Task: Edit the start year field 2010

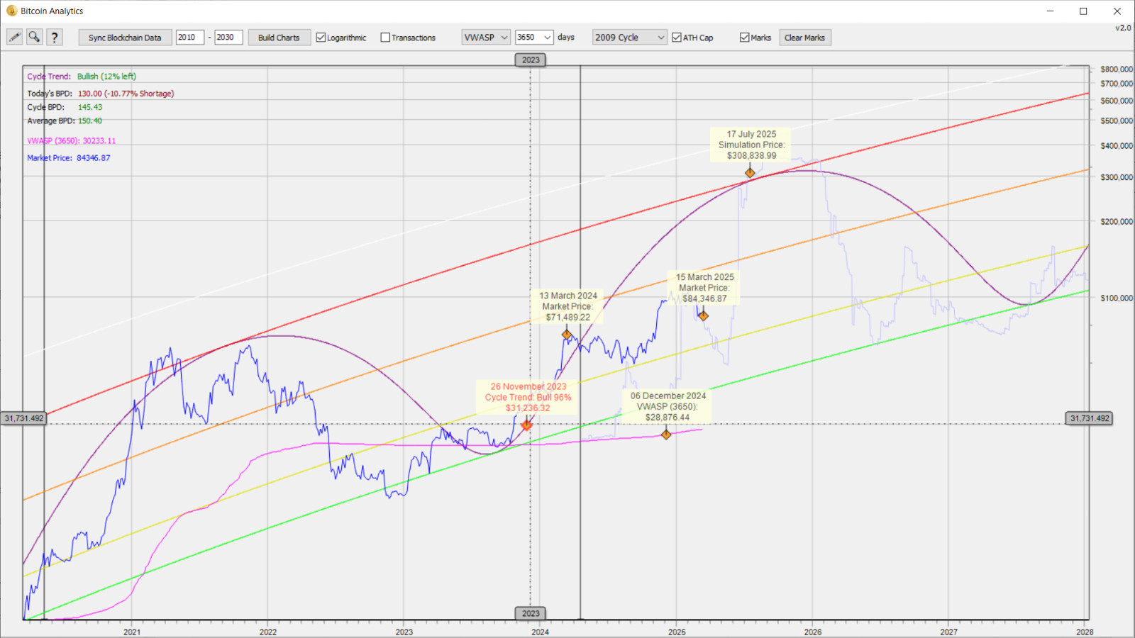Action: 190,38
